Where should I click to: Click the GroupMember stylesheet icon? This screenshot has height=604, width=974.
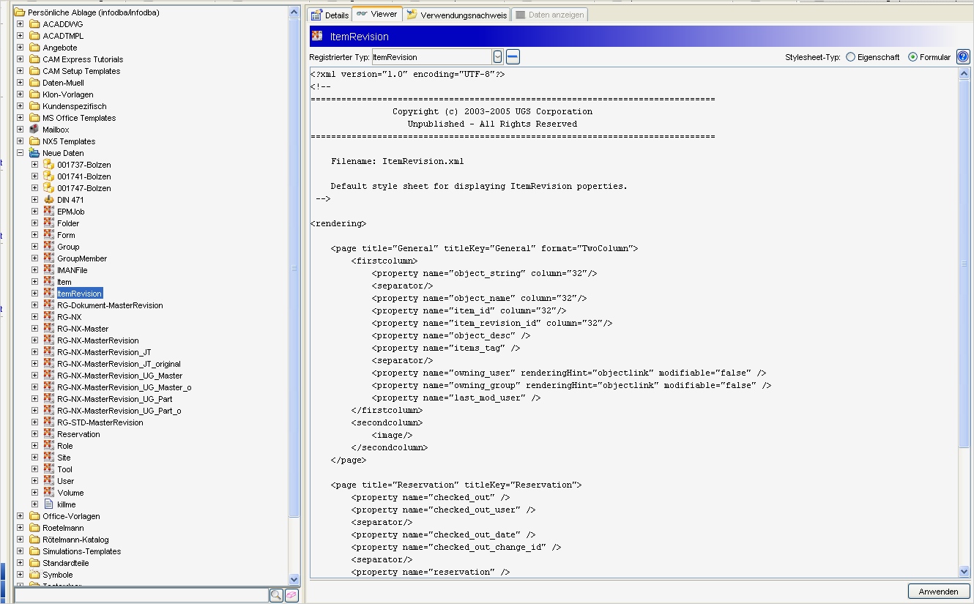tap(49, 258)
